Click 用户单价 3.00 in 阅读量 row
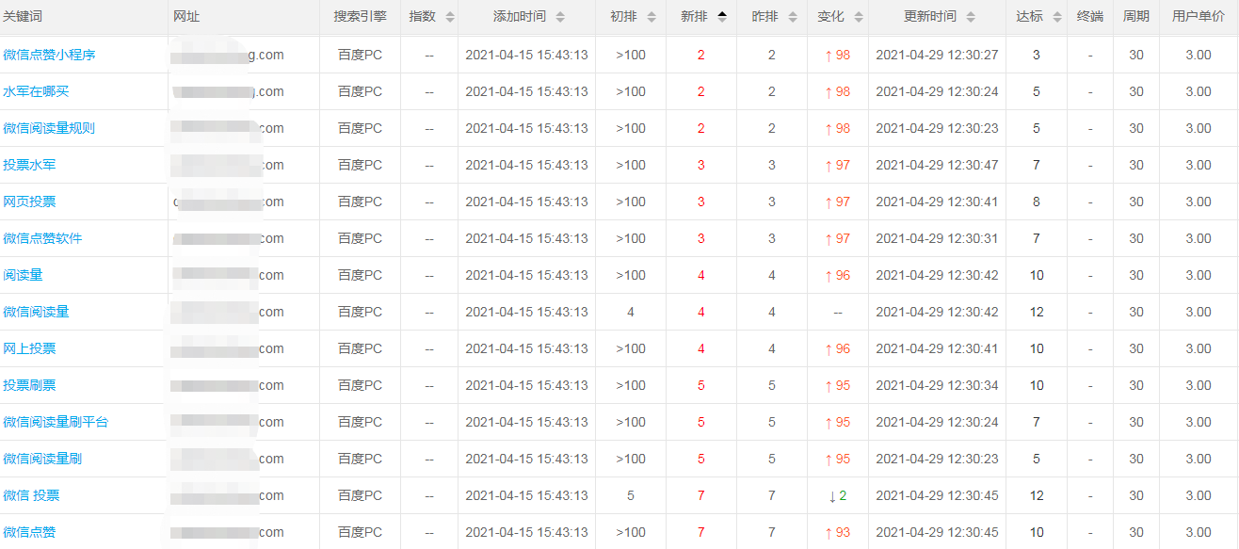 tap(1199, 275)
